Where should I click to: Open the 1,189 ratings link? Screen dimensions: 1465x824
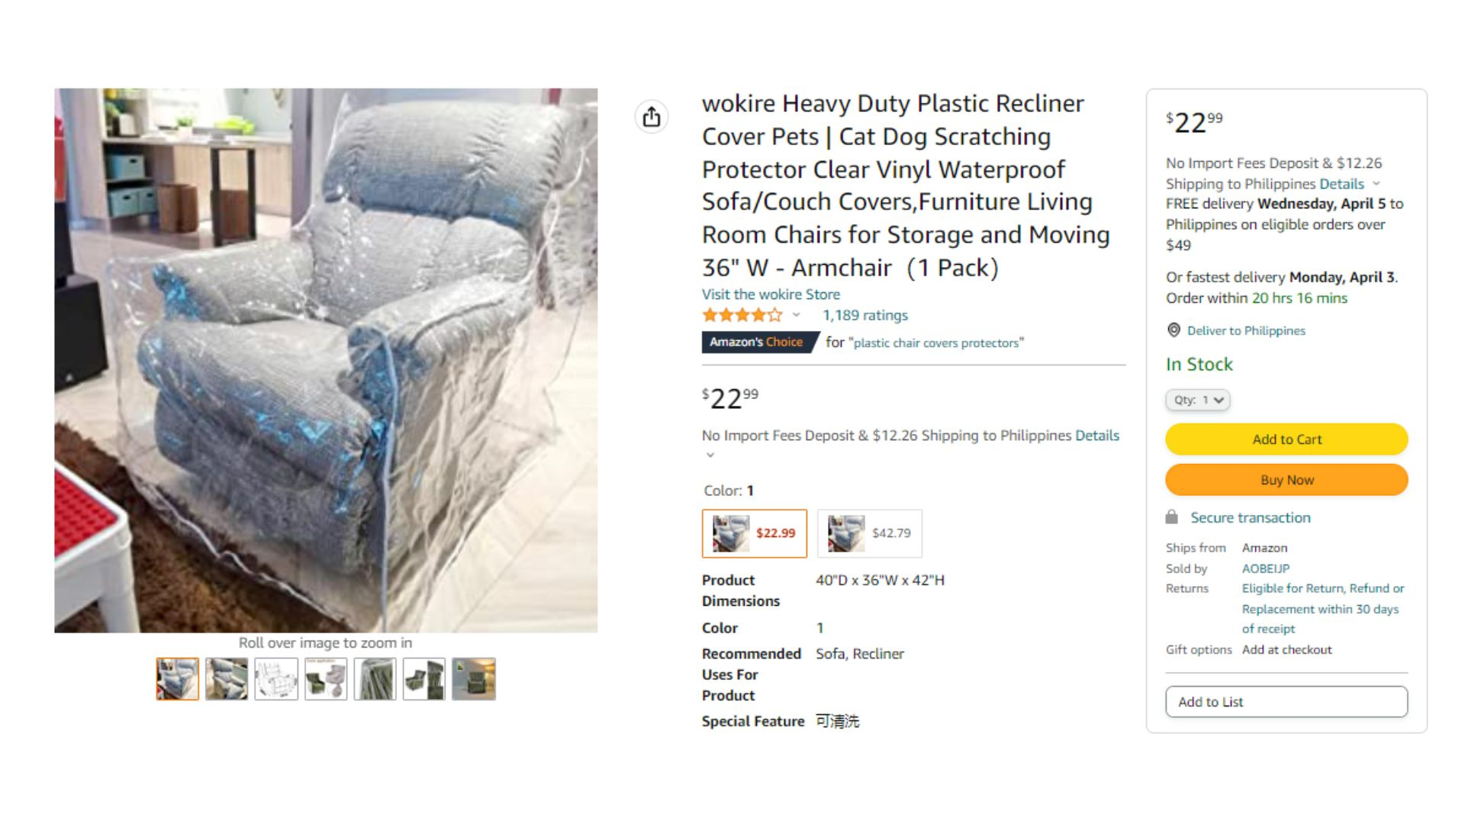point(865,315)
